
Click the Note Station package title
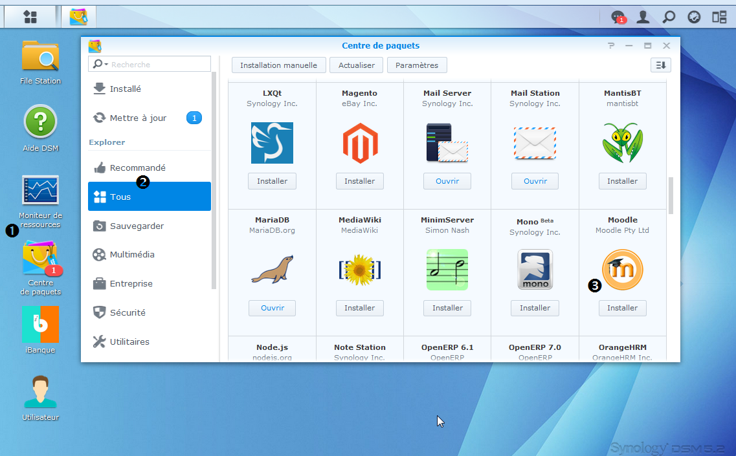(x=359, y=347)
